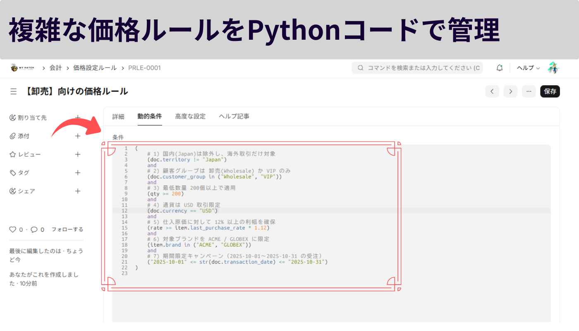Toggle the like heart for this document
This screenshot has height=331, width=579.
click(x=13, y=229)
